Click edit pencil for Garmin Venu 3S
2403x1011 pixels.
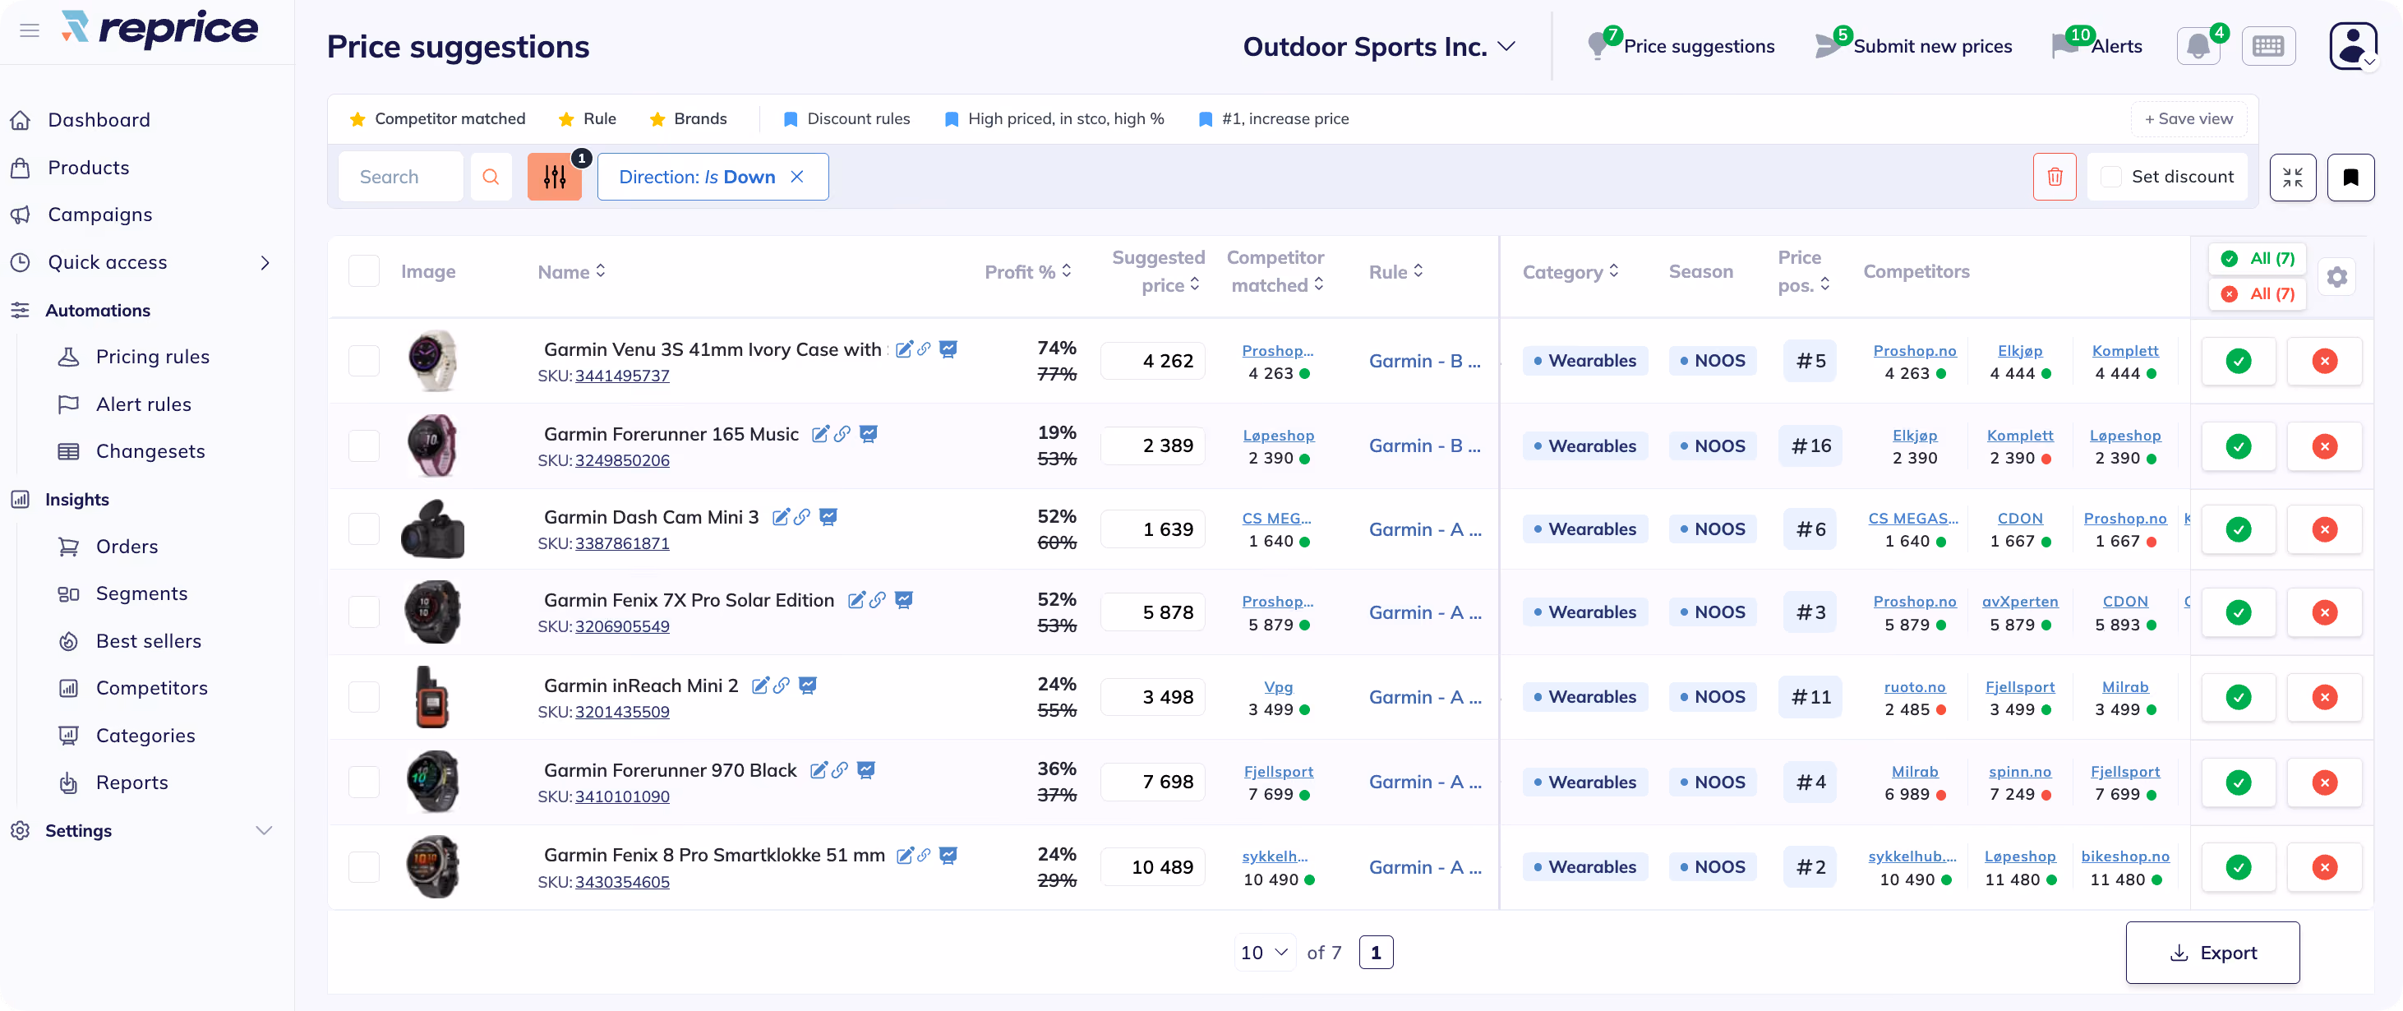point(903,350)
